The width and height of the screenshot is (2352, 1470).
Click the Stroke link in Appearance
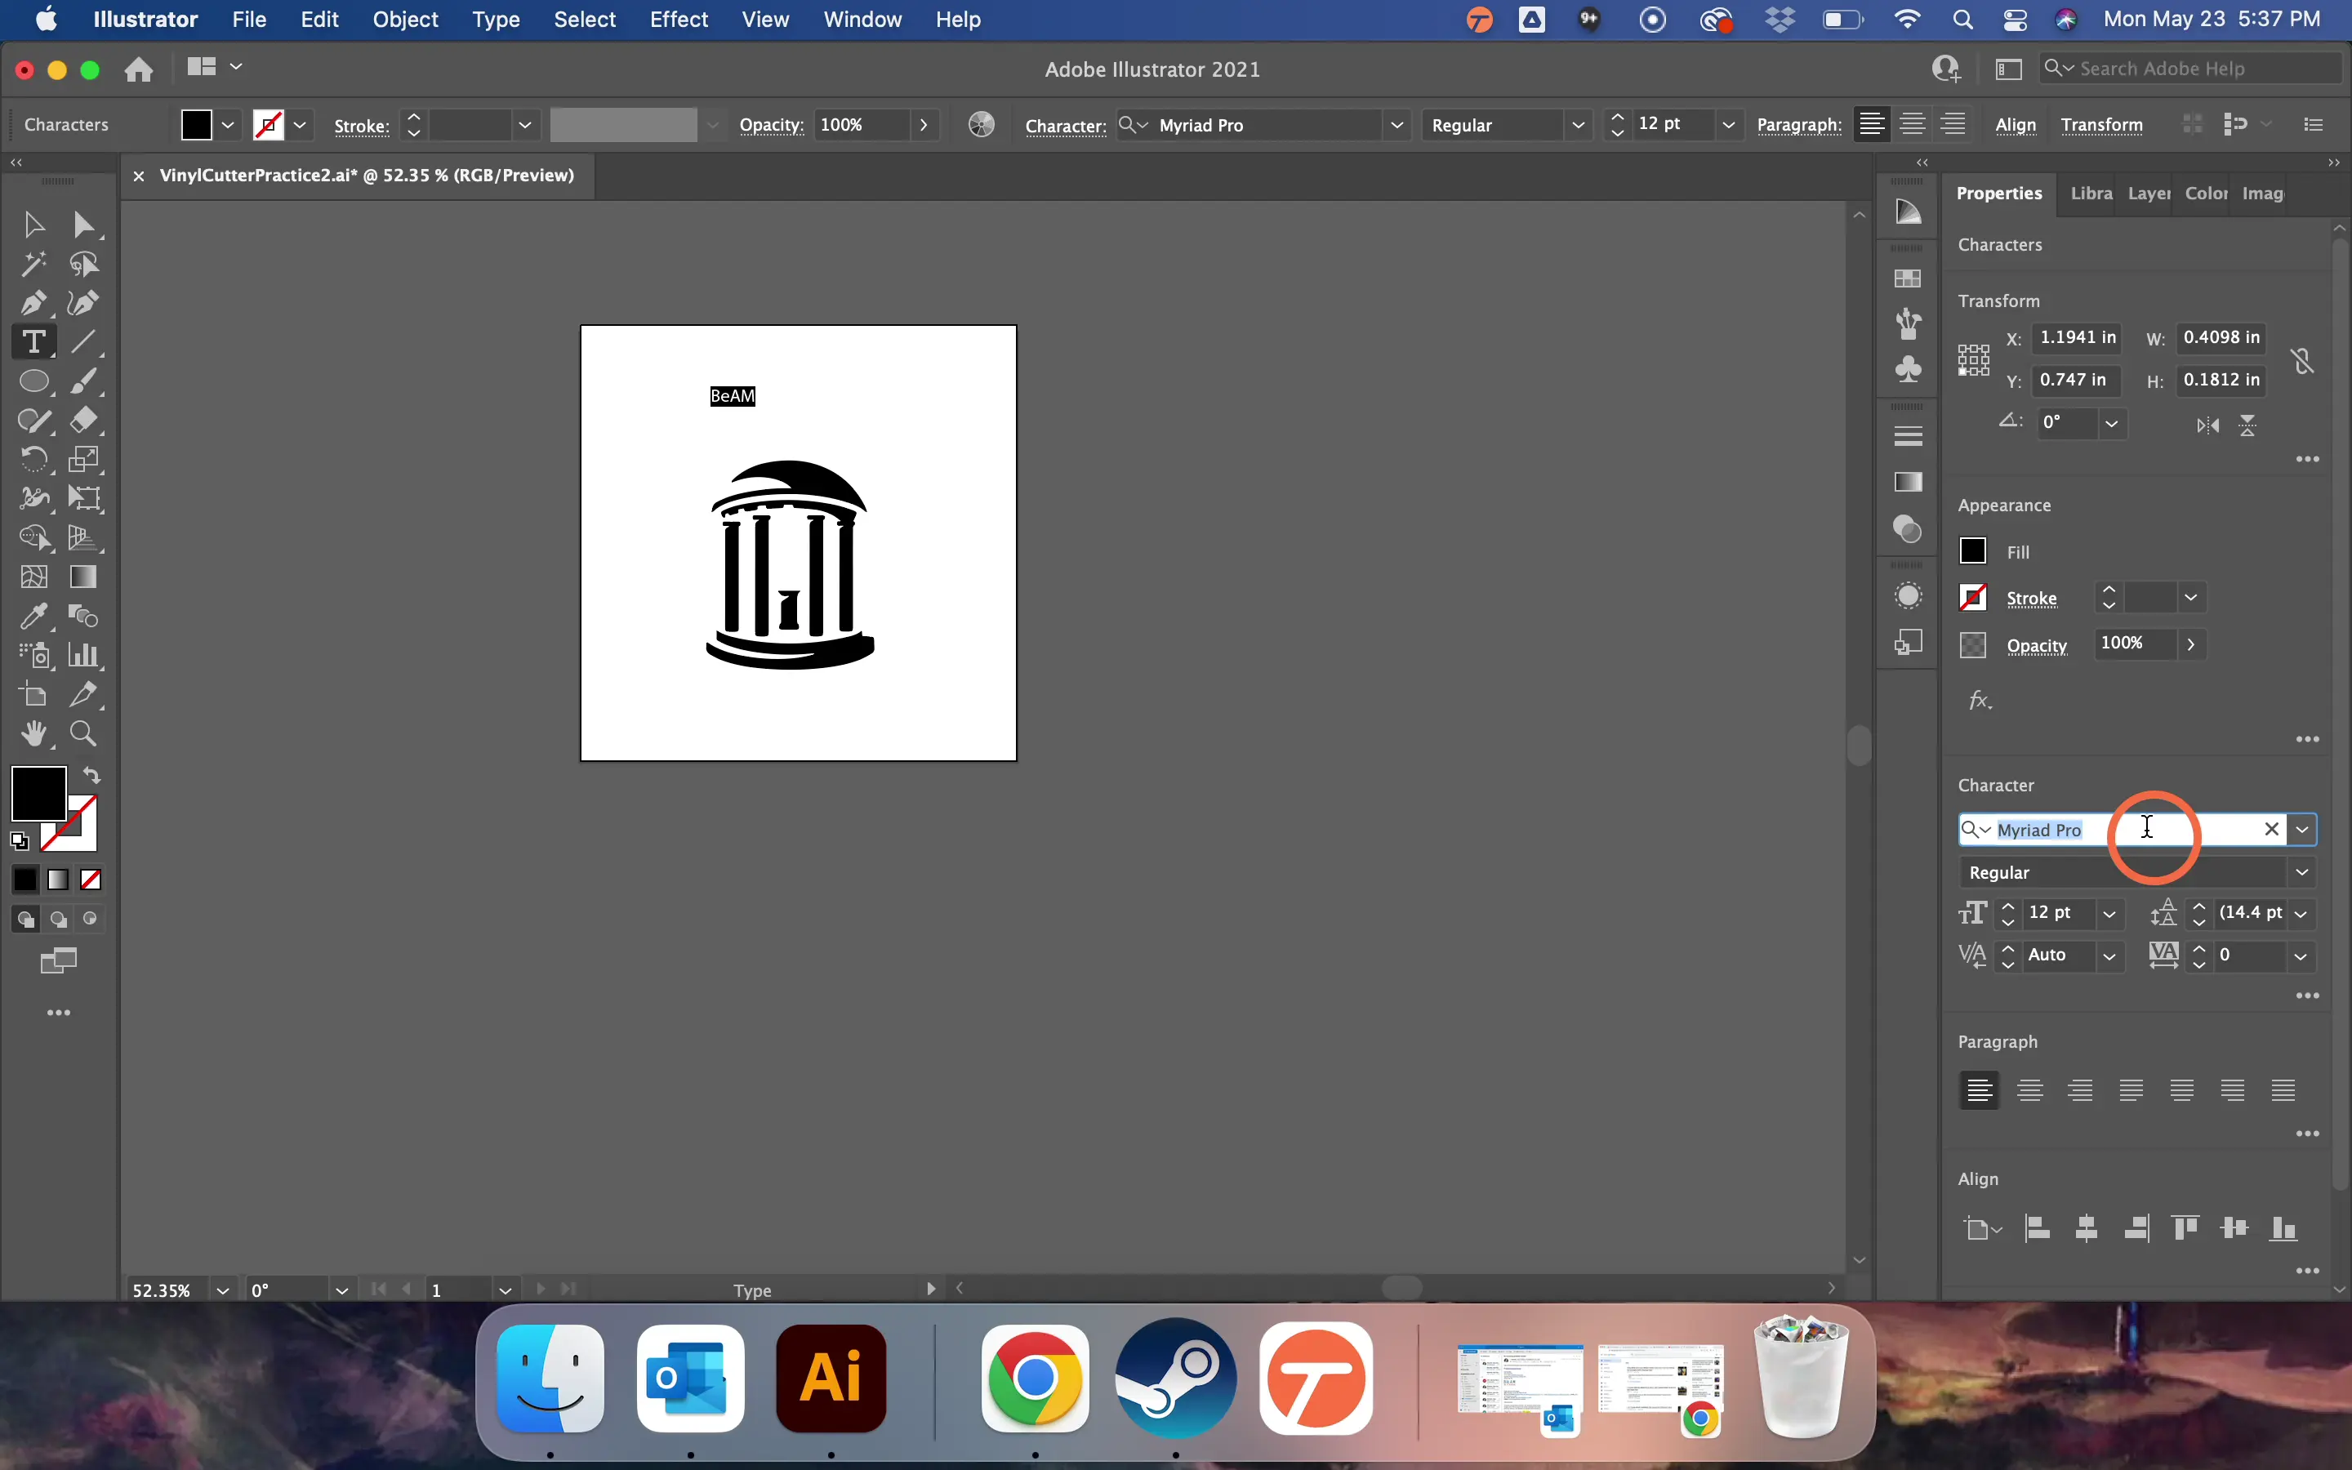point(2031,599)
